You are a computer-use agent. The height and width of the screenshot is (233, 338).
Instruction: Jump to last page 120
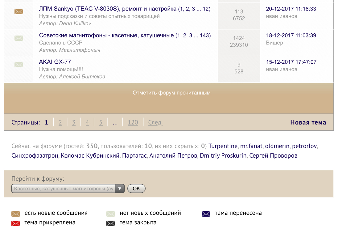(x=133, y=122)
